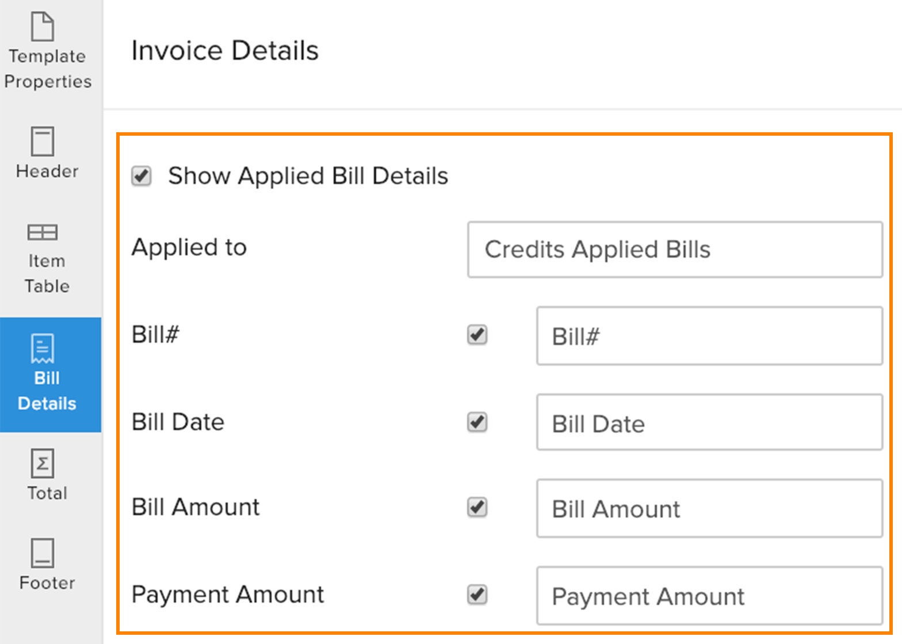Click the Credits Applied Bills text field
The image size is (902, 644).
[x=675, y=250]
